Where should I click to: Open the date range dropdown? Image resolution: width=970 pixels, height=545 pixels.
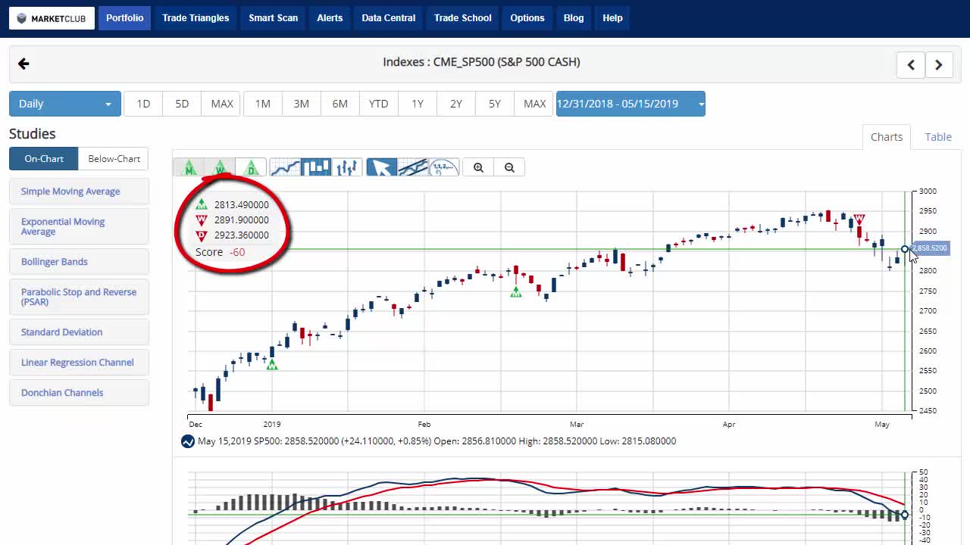pos(630,104)
